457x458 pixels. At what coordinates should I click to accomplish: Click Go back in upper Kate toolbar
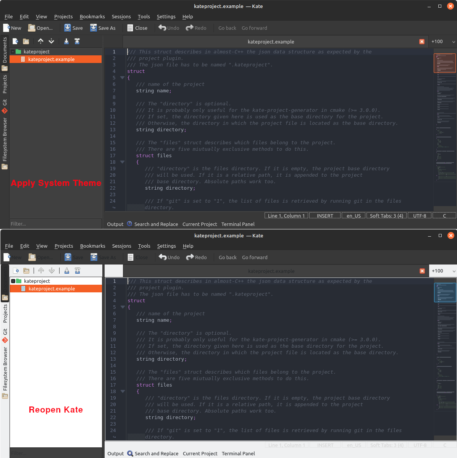click(x=227, y=28)
